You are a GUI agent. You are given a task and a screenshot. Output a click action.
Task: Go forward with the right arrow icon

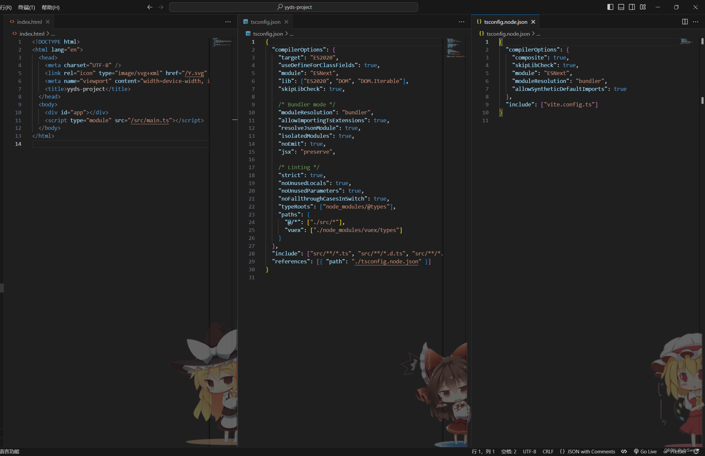(x=161, y=7)
